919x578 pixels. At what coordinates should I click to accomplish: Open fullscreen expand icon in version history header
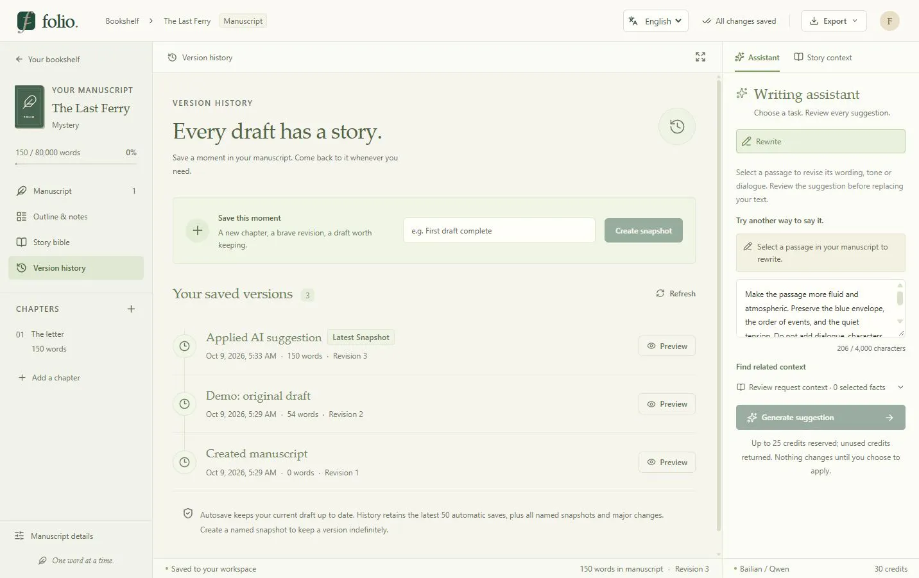tap(700, 57)
